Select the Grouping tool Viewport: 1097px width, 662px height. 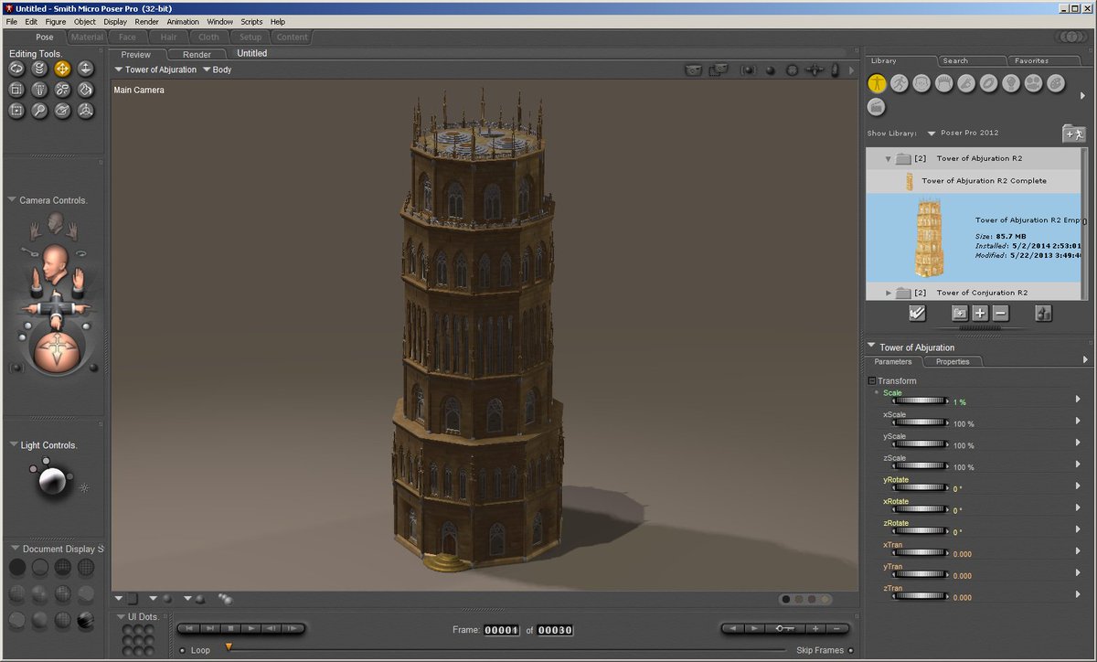point(16,111)
